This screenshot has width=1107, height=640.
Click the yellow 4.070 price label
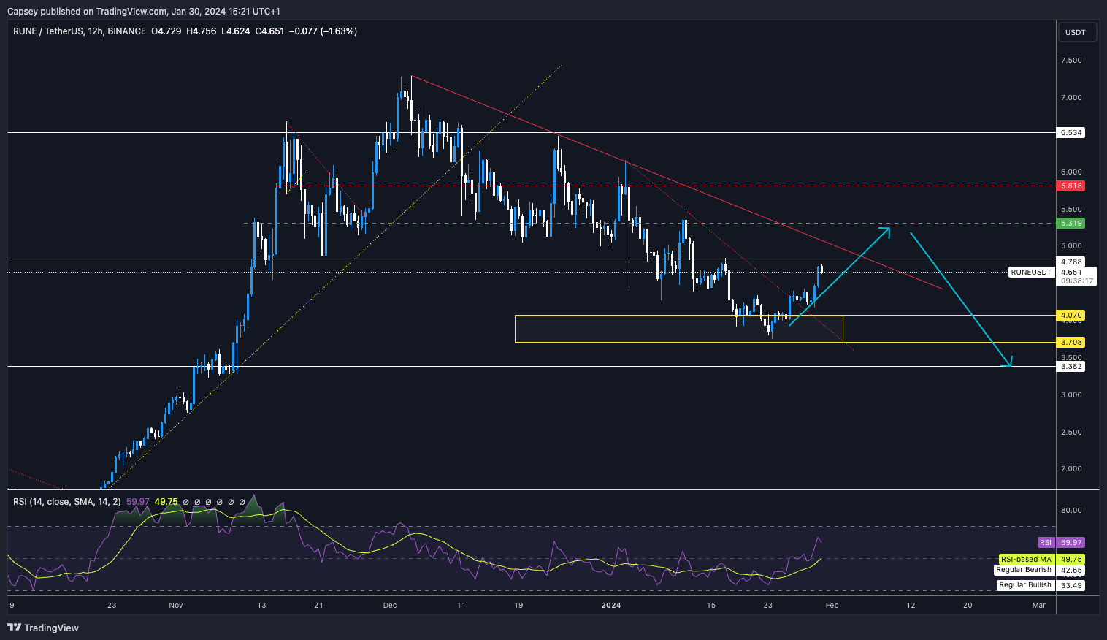(1072, 316)
